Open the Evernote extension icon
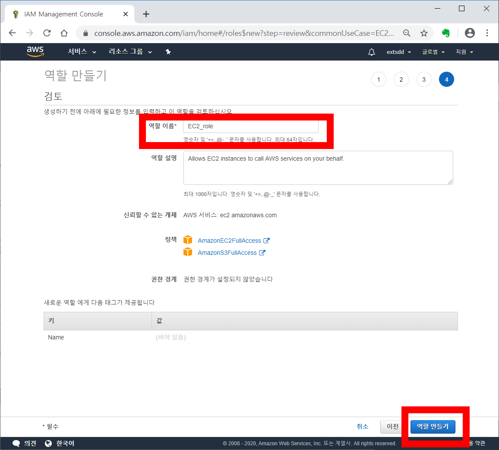 (446, 33)
